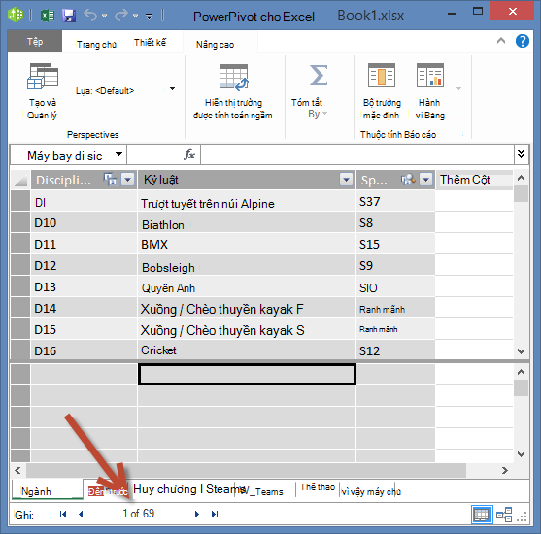The width and height of the screenshot is (541, 534).
Task: Switch to Thiết kế tab
Action: click(x=150, y=43)
